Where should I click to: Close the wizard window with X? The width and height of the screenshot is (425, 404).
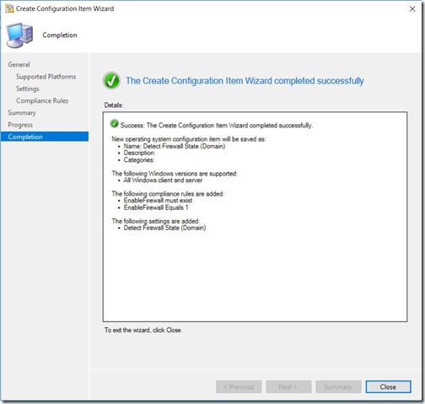click(x=412, y=9)
